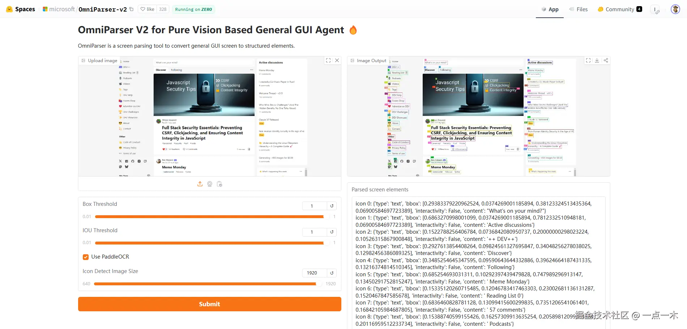Switch to the App tab
Viewport: 687px width, 329px height.
(x=550, y=9)
